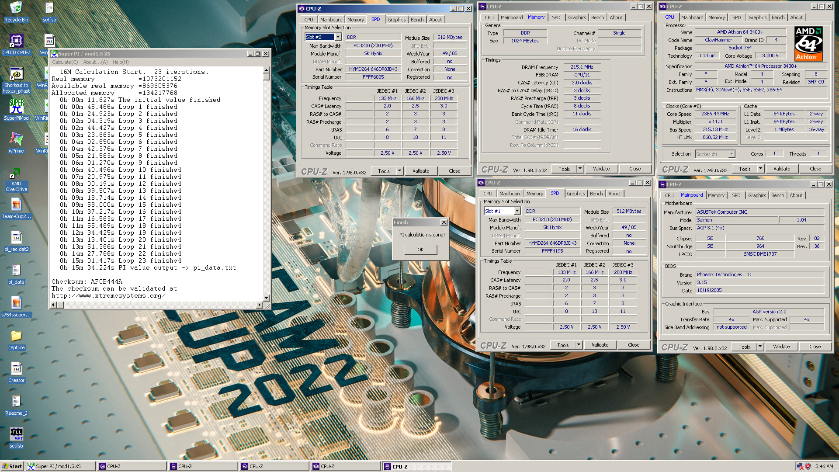Switch to Graphics tab in Memory window

point(577,17)
